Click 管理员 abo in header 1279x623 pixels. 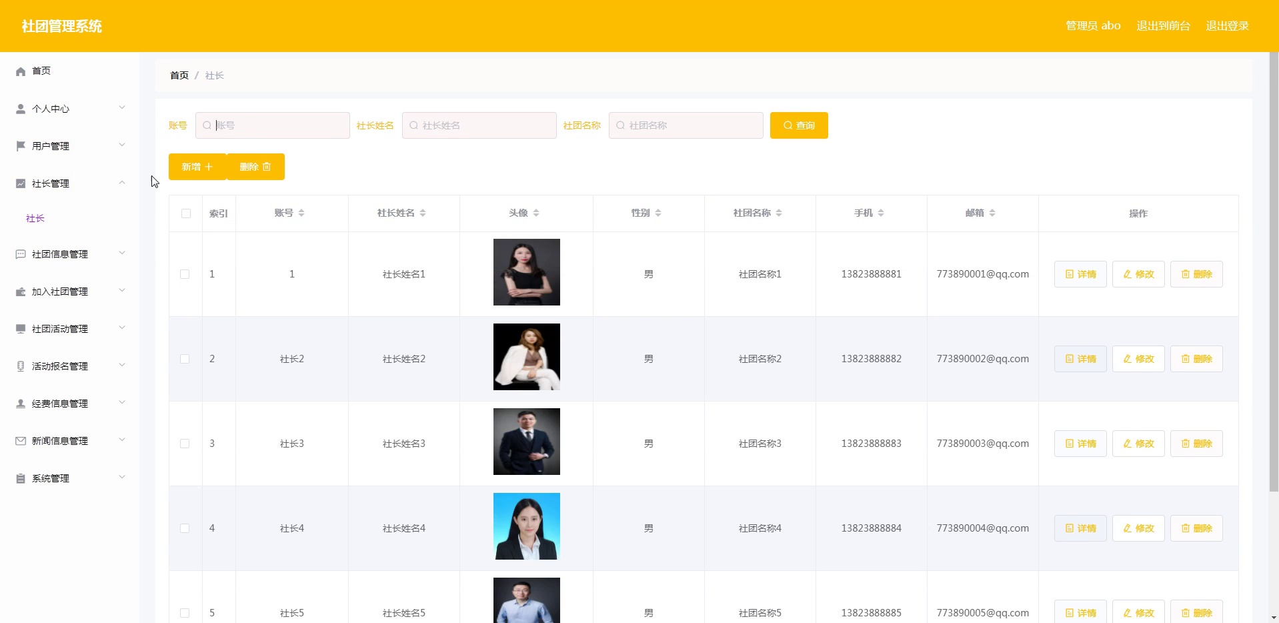click(1093, 26)
